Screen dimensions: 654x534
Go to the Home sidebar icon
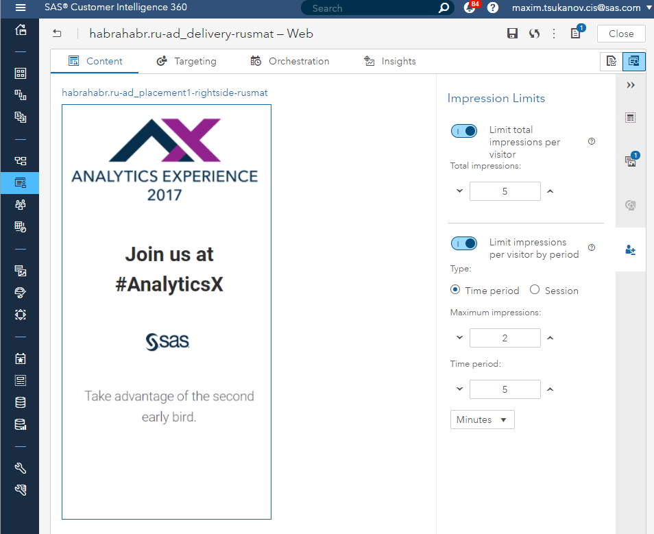21,29
